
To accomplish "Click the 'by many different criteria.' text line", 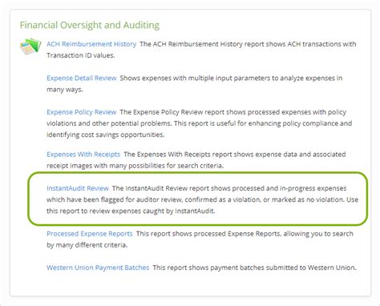I will (x=87, y=245).
